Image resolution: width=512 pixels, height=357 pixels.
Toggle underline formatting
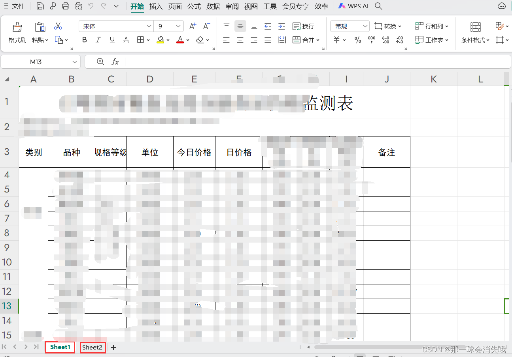click(x=112, y=39)
